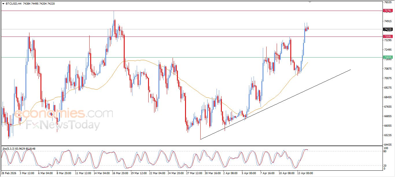Click the 24 Mar 20:00 time label
Viewport: 395px width, 177px height.
[x=176, y=173]
